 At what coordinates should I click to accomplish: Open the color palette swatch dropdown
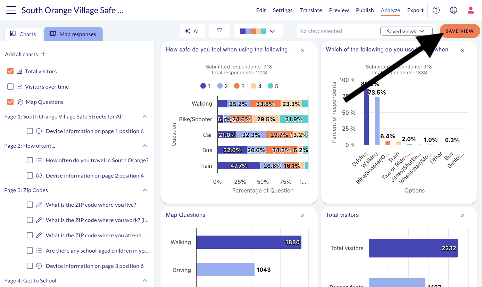click(258, 31)
